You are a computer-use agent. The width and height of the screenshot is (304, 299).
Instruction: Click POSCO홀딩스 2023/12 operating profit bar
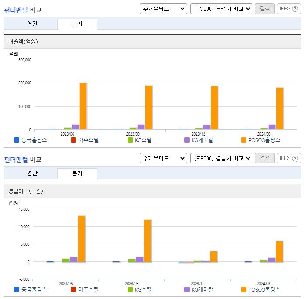coord(214,257)
